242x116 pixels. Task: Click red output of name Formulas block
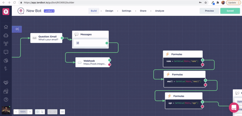[x=203, y=65]
